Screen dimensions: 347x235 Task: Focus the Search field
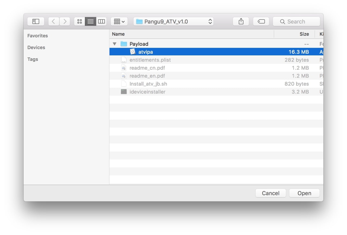[296, 21]
